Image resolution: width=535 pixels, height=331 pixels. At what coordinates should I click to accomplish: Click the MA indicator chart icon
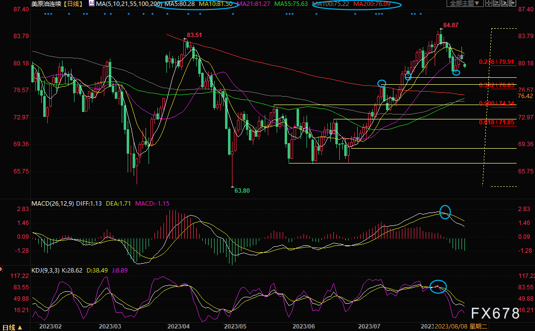coord(91,4)
